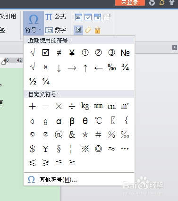Insert the registered ® symbol

pyautogui.click(x=45, y=134)
